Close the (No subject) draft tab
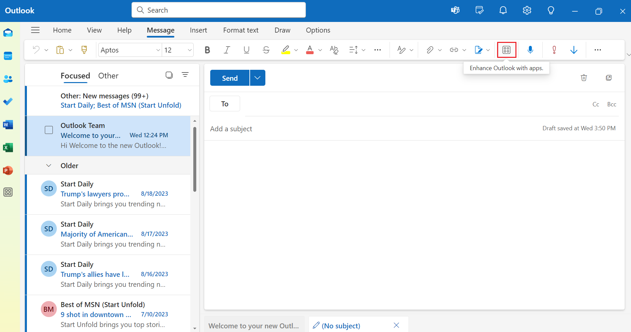Image resolution: width=631 pixels, height=332 pixels. pos(396,325)
